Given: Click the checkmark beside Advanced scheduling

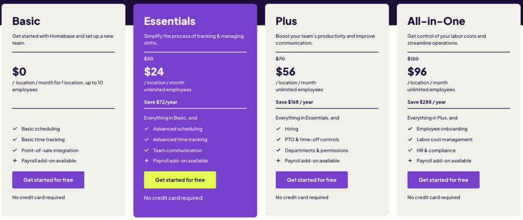Looking at the screenshot, I should point(146,129).
